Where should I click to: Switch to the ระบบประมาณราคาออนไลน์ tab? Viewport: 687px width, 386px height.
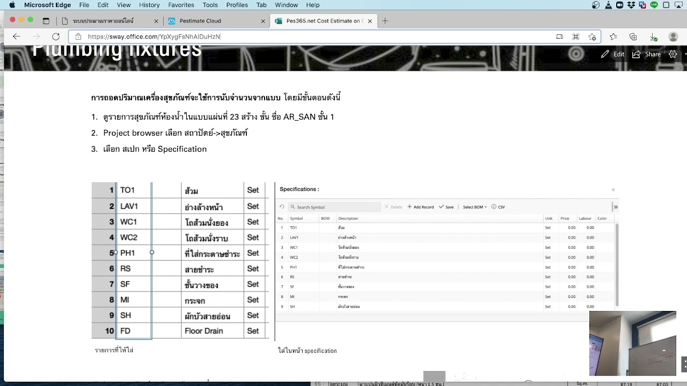click(110, 21)
